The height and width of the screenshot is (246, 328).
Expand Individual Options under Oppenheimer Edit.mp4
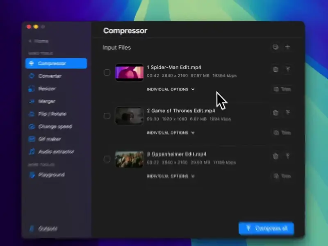(171, 176)
